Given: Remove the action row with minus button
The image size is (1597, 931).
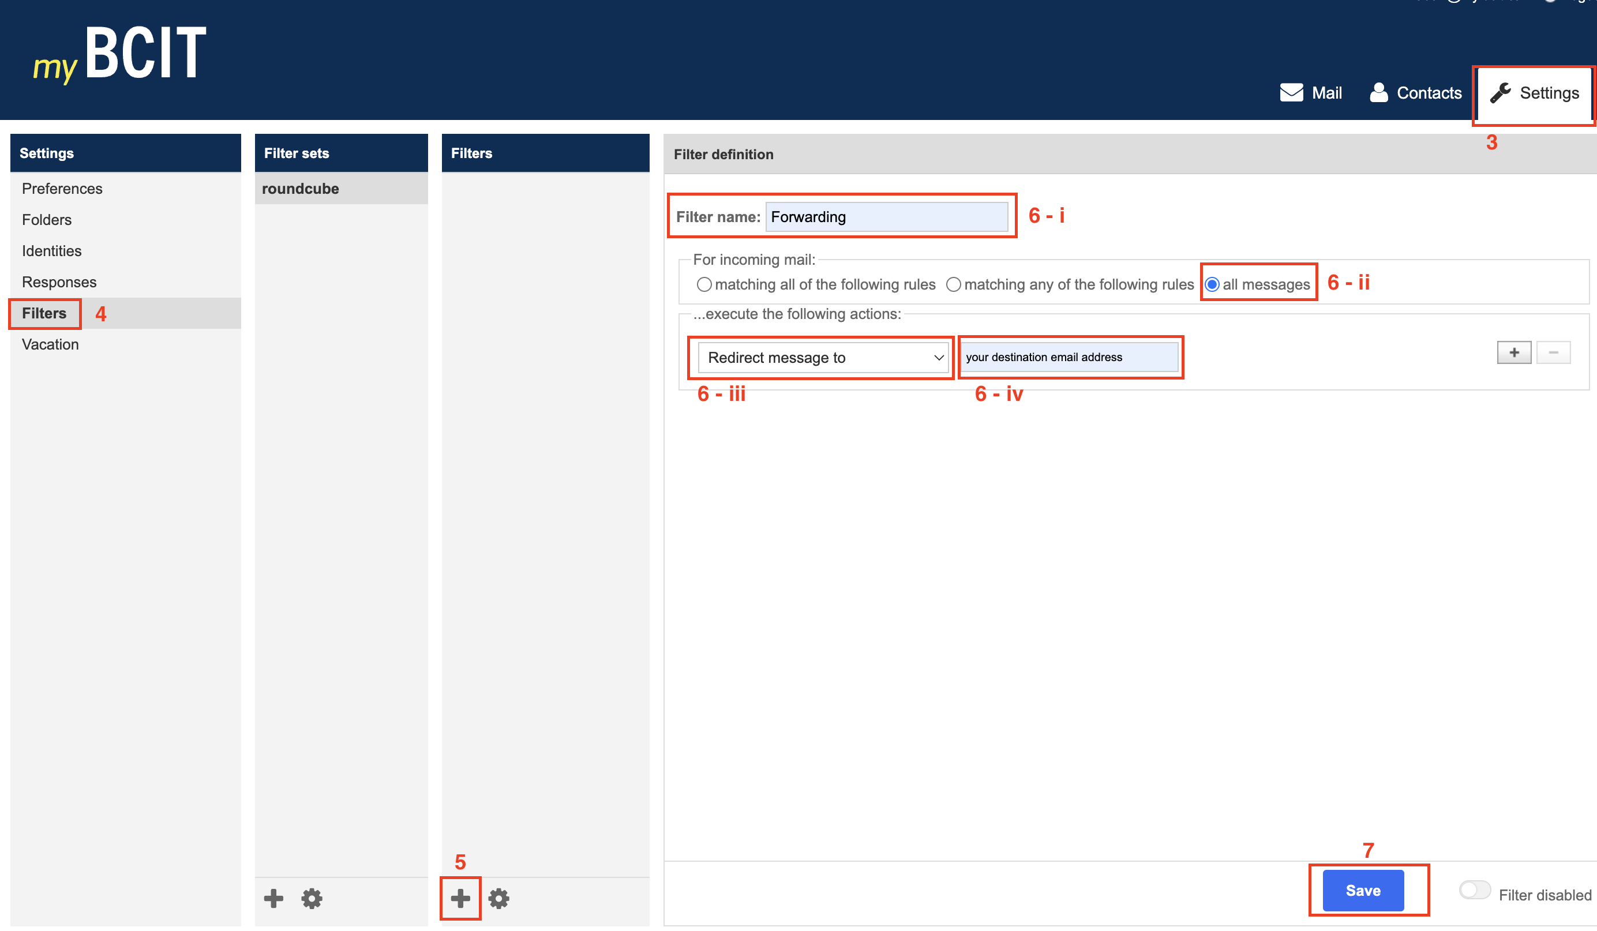Looking at the screenshot, I should click(1553, 352).
